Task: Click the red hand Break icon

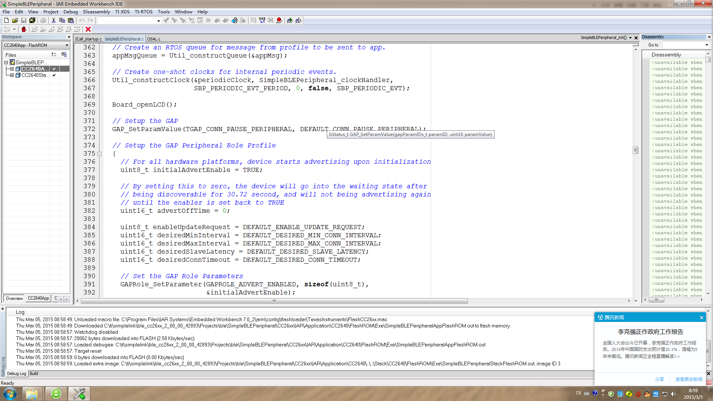Action: pos(24,29)
